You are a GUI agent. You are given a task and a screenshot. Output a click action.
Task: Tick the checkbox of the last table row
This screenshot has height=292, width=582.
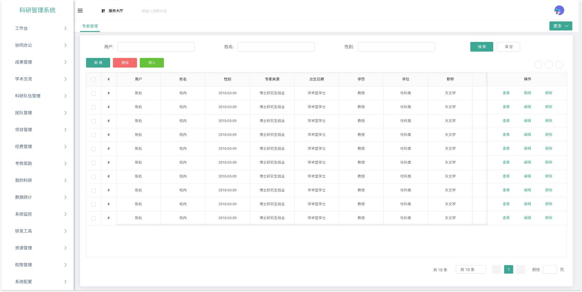point(94,218)
